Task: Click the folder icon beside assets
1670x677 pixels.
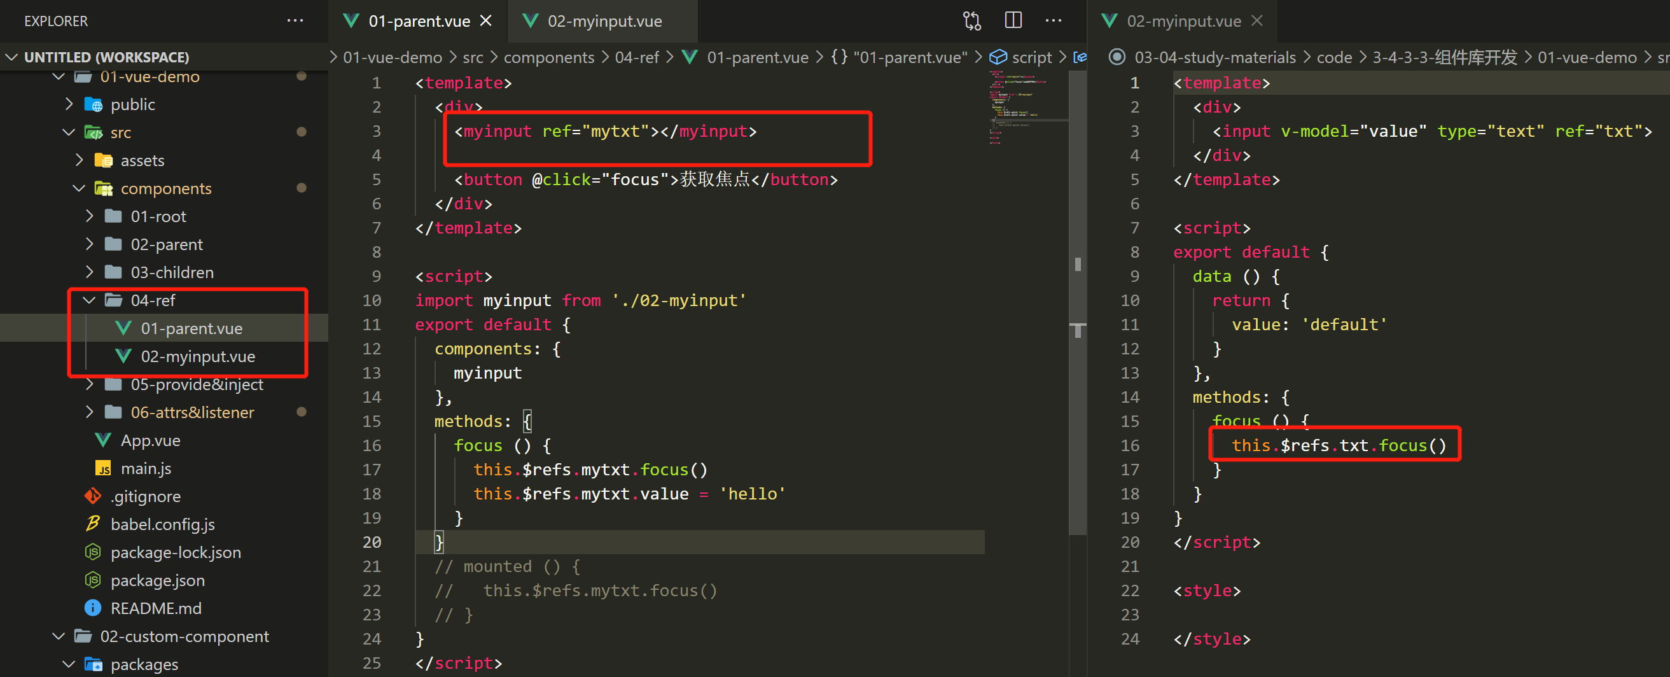Action: pos(104,160)
